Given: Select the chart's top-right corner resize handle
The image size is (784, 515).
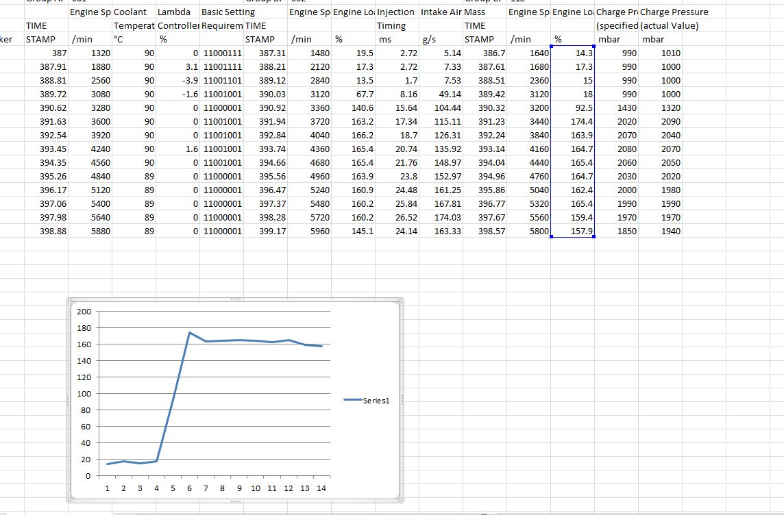Looking at the screenshot, I should tap(401, 300).
